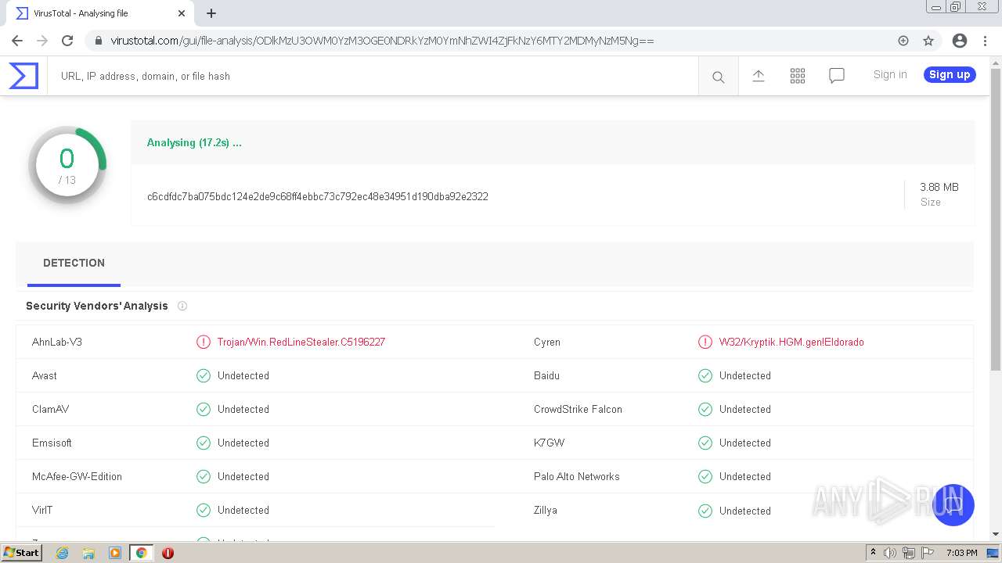
Task: Click the browser address bar URL
Action: (382, 41)
